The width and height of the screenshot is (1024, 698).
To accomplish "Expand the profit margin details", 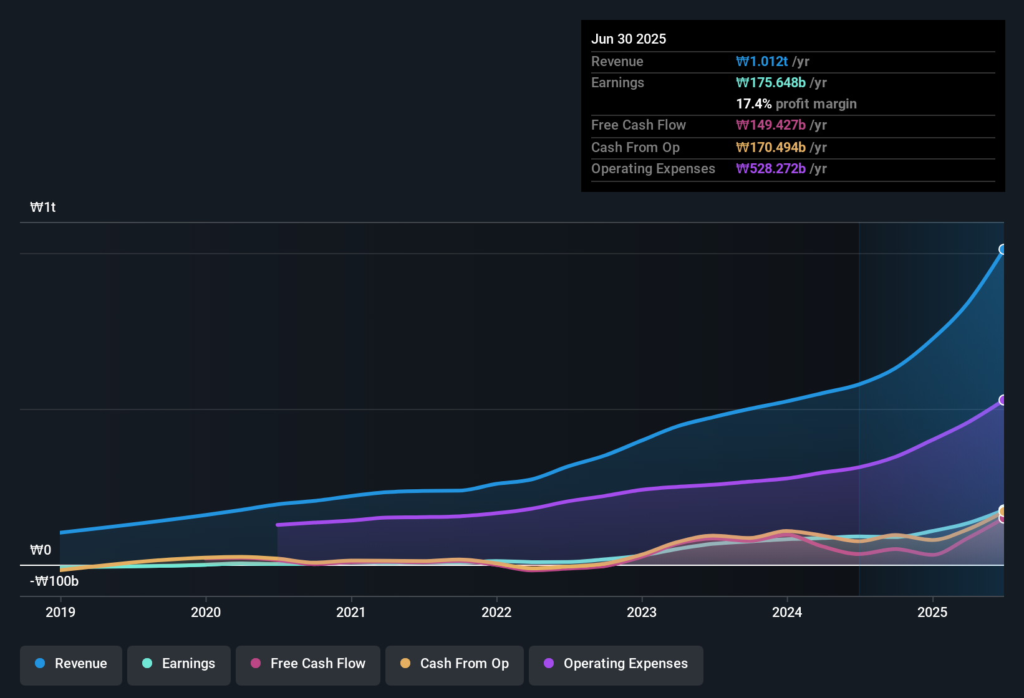I will click(796, 103).
